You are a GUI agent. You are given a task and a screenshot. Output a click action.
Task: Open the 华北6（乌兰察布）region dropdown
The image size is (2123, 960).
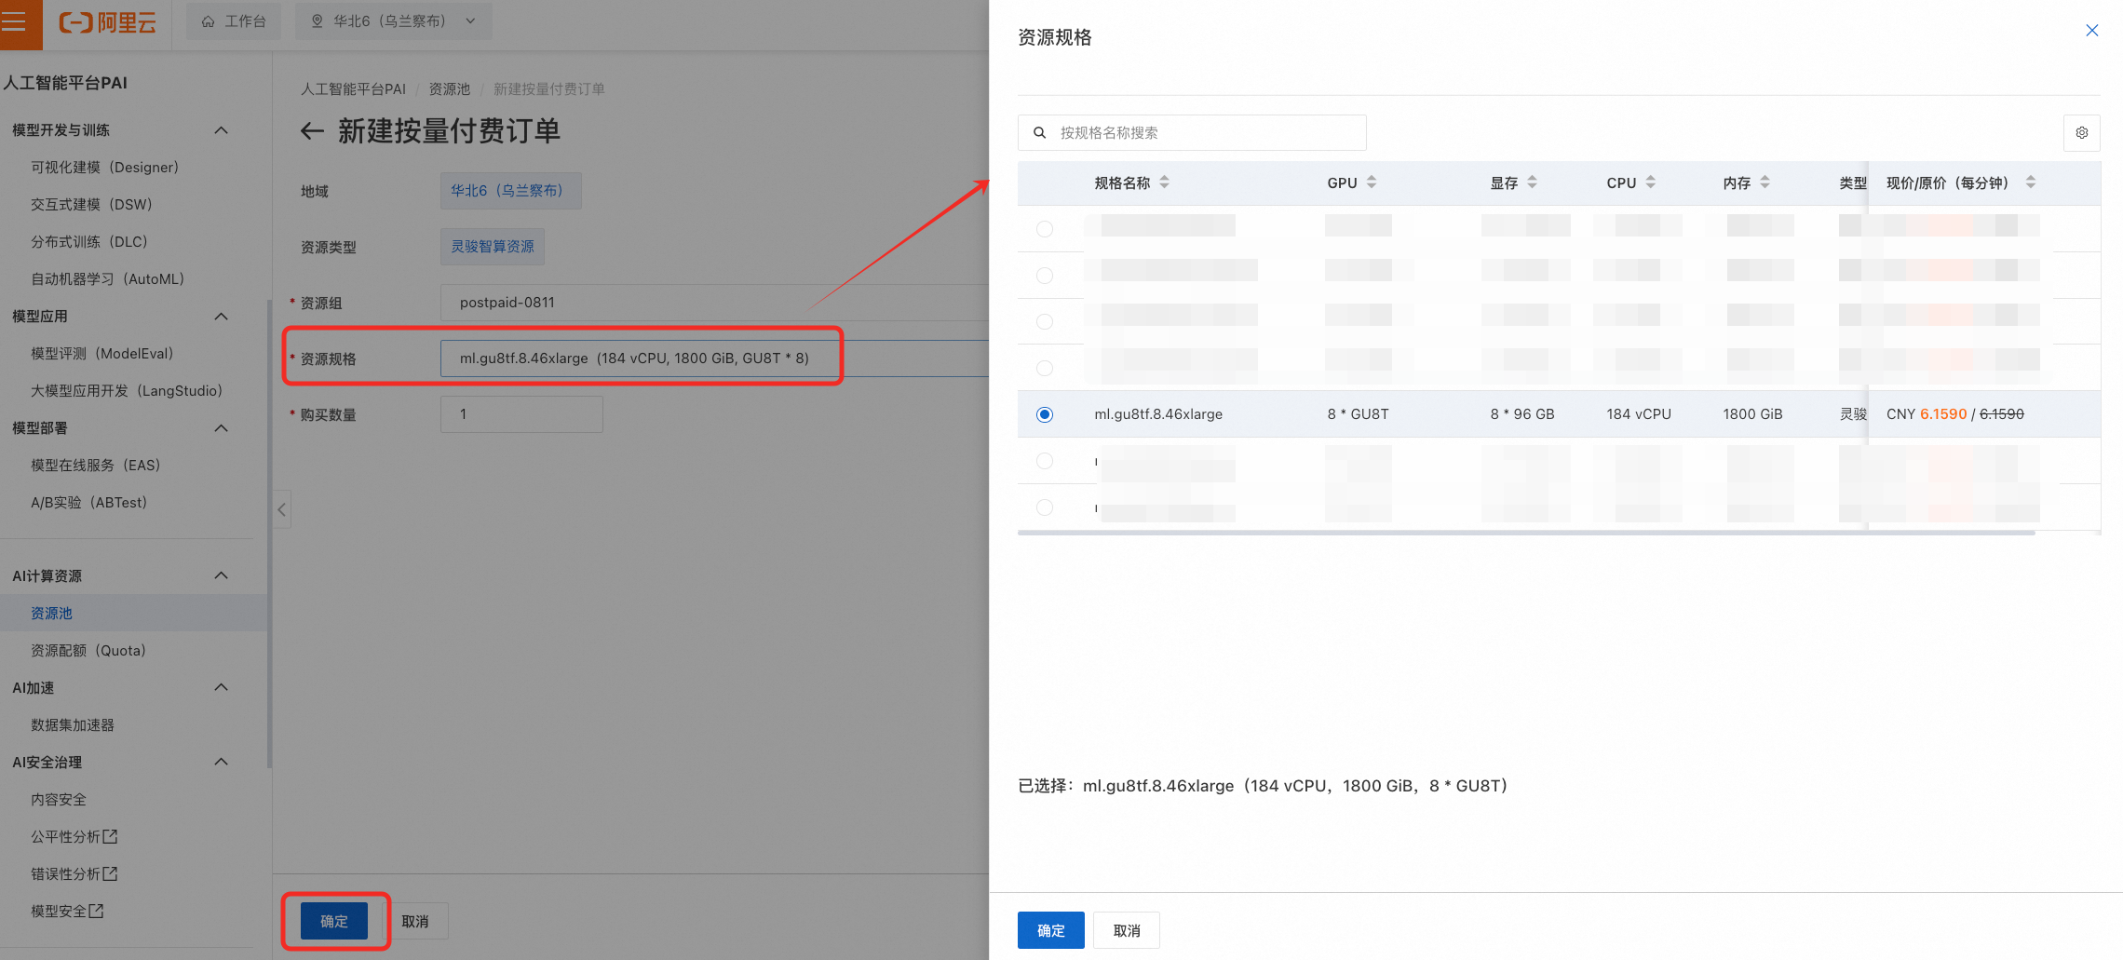coord(394,20)
